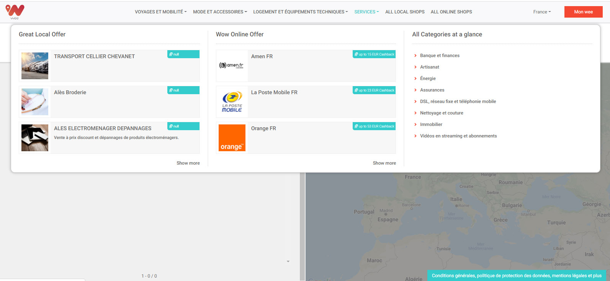Click Espagne label on the map
This screenshot has height=281, width=610.
tap(388, 219)
